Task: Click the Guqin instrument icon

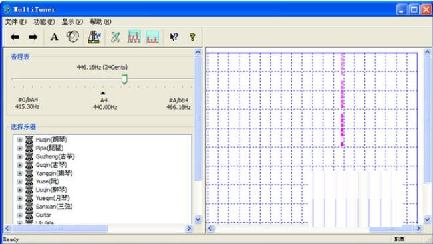Action: tap(29, 165)
